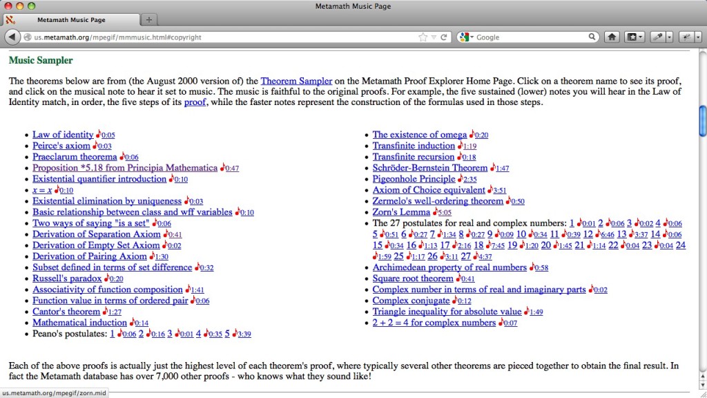Play the music note next to Law of identity

99,135
